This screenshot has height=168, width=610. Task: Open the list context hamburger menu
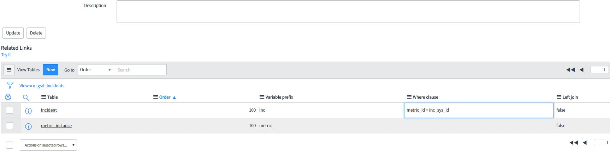9,70
